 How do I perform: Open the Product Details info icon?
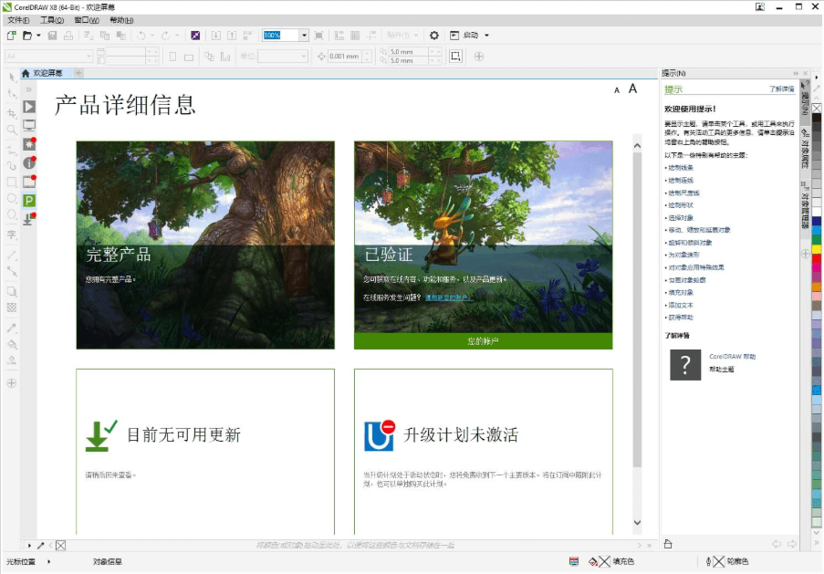coord(29,162)
